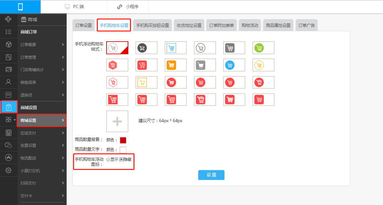The height and width of the screenshot is (205, 383).
Task: Select the highlighted clipboard sidebar icon
Action: click(9, 107)
